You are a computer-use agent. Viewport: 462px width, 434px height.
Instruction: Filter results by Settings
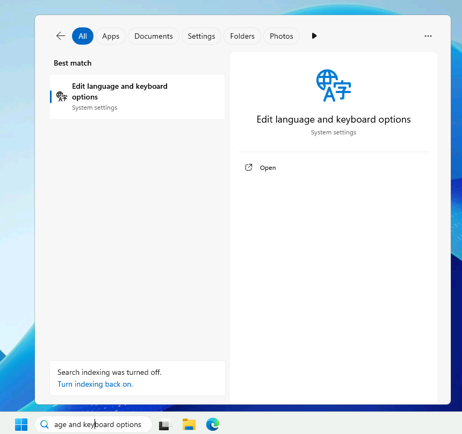tap(201, 36)
